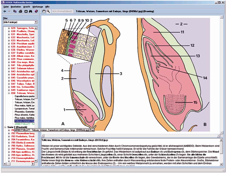Open search with the binoculars icon
Screen dimensions: 228x175
[30, 11]
